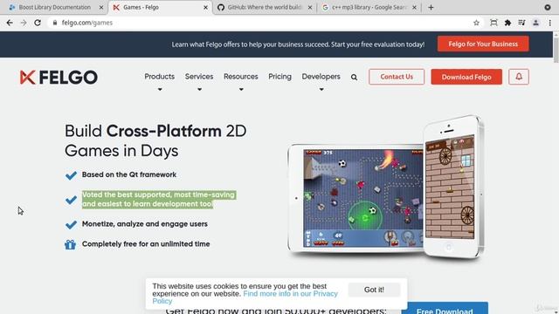Screen dimensions: 559x314
Task: Click dropdown arrow under Resources
Action: click(x=241, y=89)
